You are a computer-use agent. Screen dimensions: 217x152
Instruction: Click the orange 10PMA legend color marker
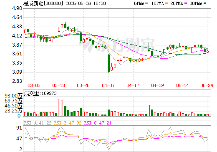pyautogui.click(x=167, y=3)
